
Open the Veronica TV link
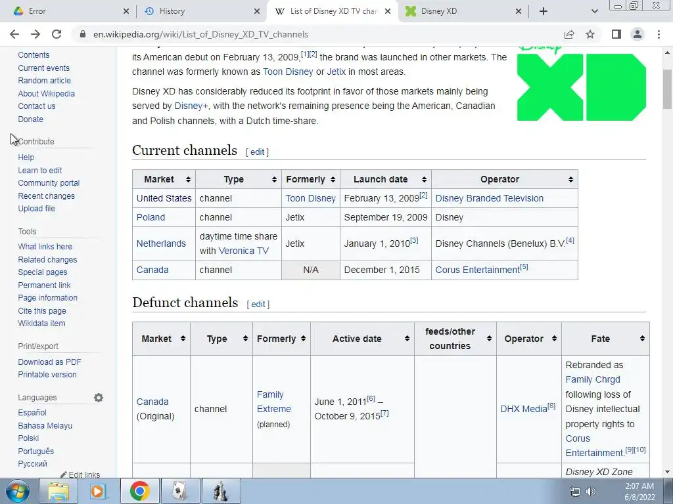(243, 251)
